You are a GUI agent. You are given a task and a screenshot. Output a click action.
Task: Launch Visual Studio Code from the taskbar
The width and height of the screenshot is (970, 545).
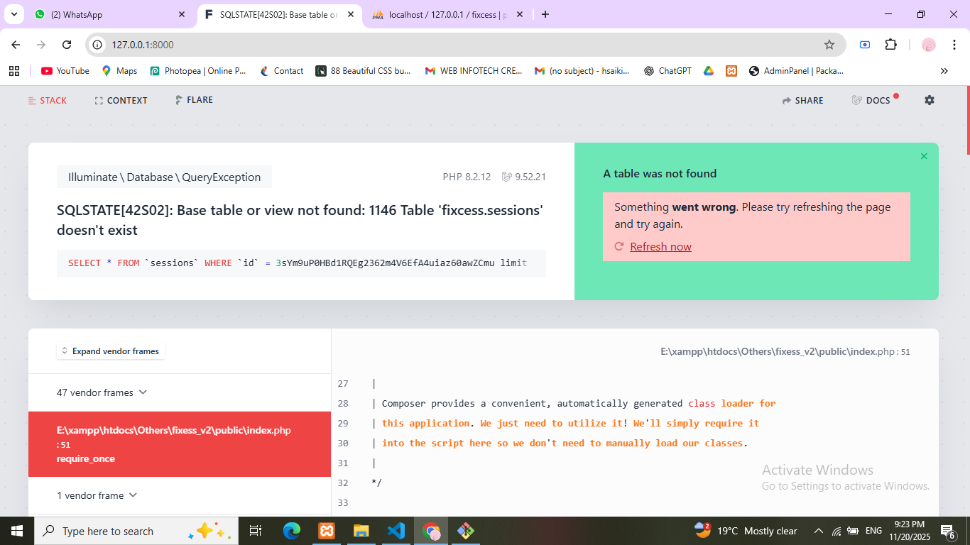[396, 531]
